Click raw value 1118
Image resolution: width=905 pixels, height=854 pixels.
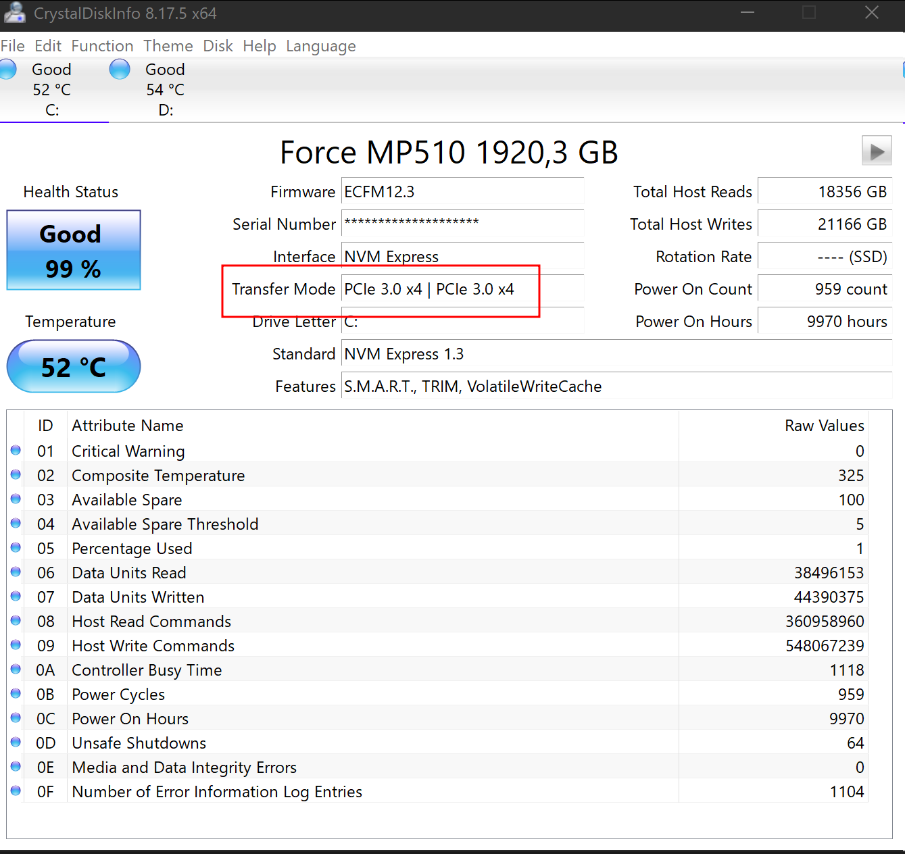point(847,670)
